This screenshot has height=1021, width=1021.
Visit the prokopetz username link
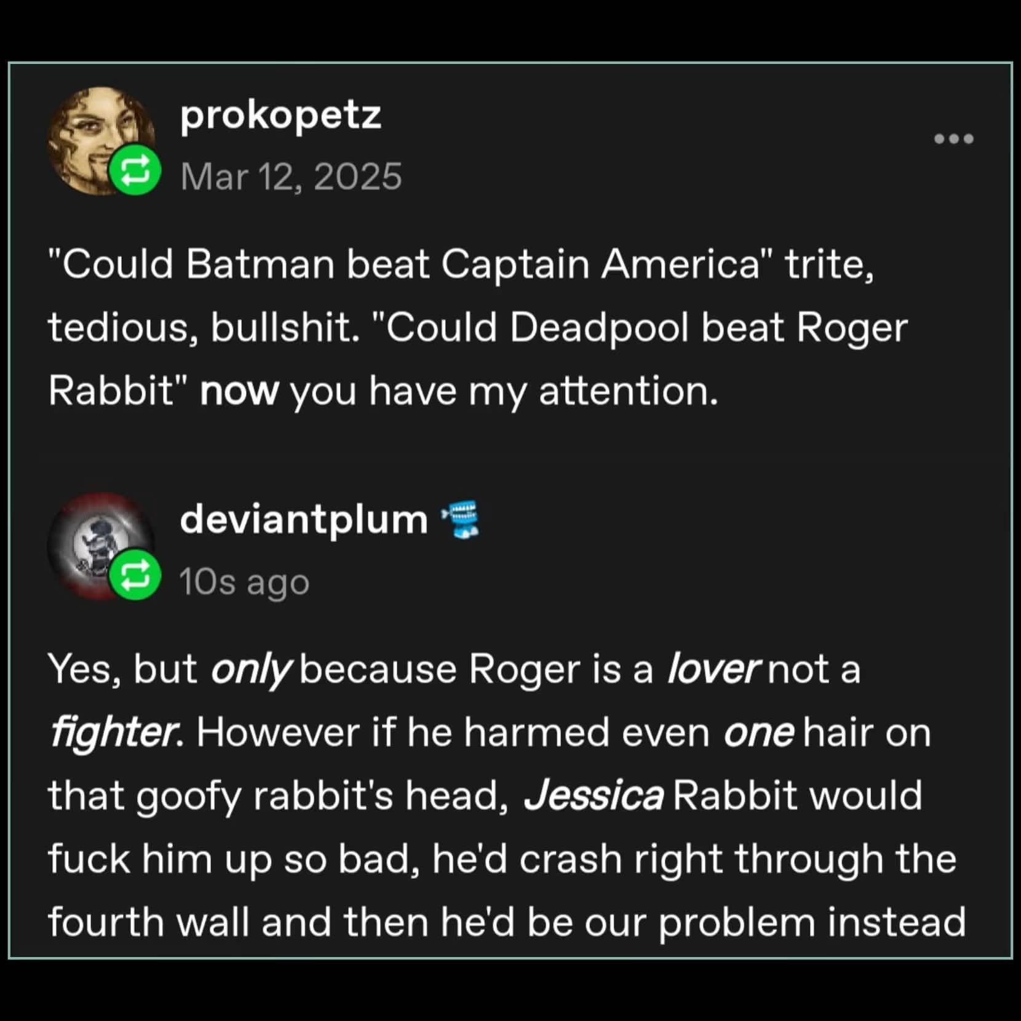tap(280, 116)
